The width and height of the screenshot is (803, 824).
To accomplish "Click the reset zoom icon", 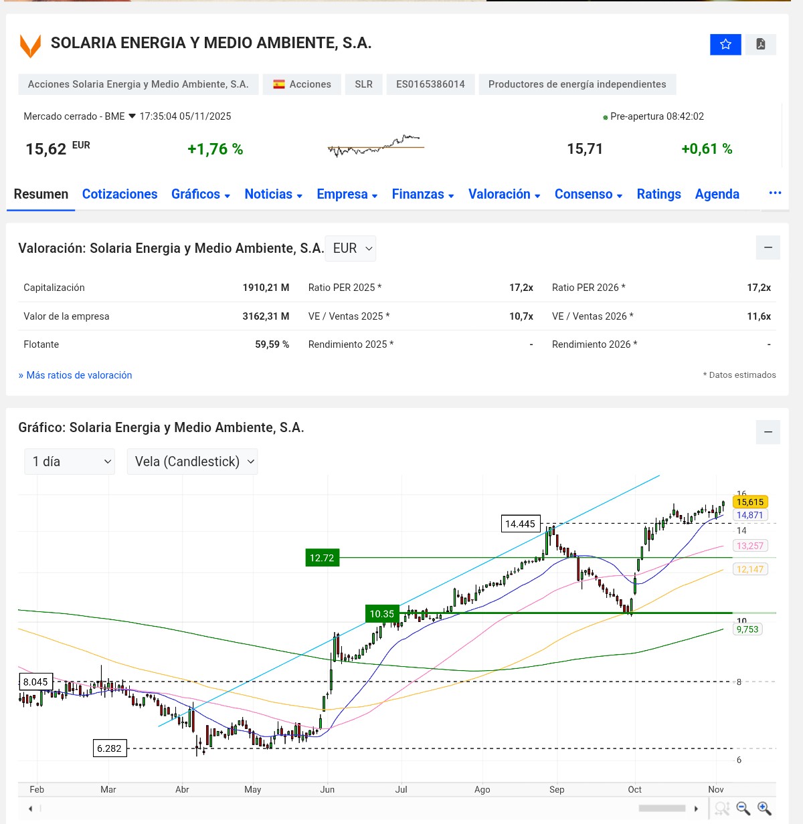I will [721, 809].
